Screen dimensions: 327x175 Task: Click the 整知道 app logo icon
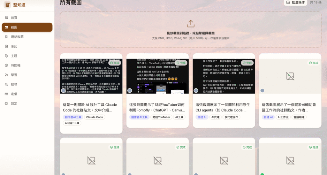(x=7, y=5)
